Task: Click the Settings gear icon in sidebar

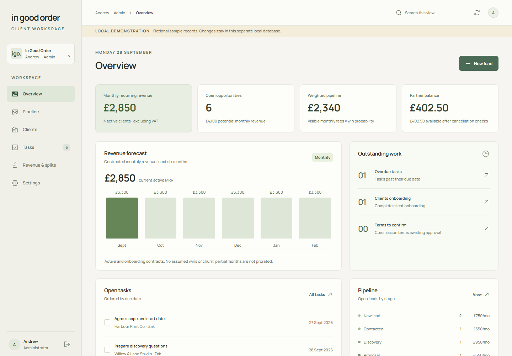Action: pyautogui.click(x=15, y=183)
